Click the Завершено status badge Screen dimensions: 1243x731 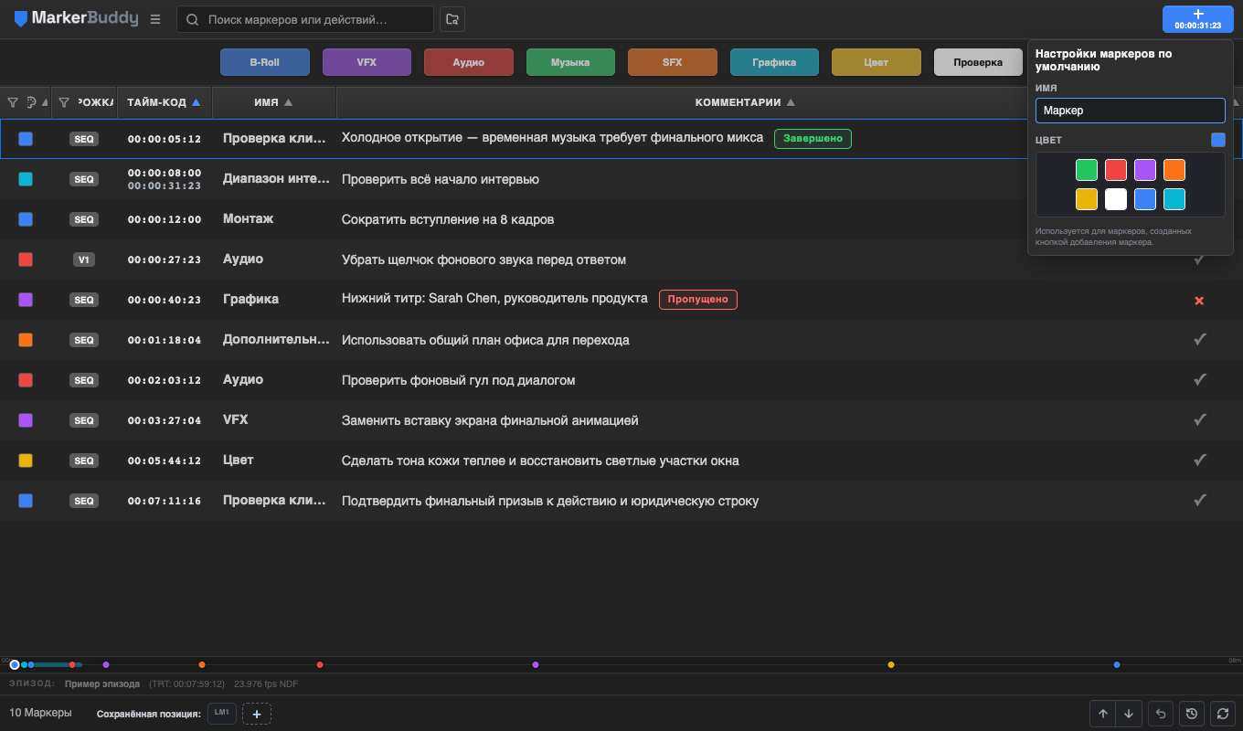point(813,139)
